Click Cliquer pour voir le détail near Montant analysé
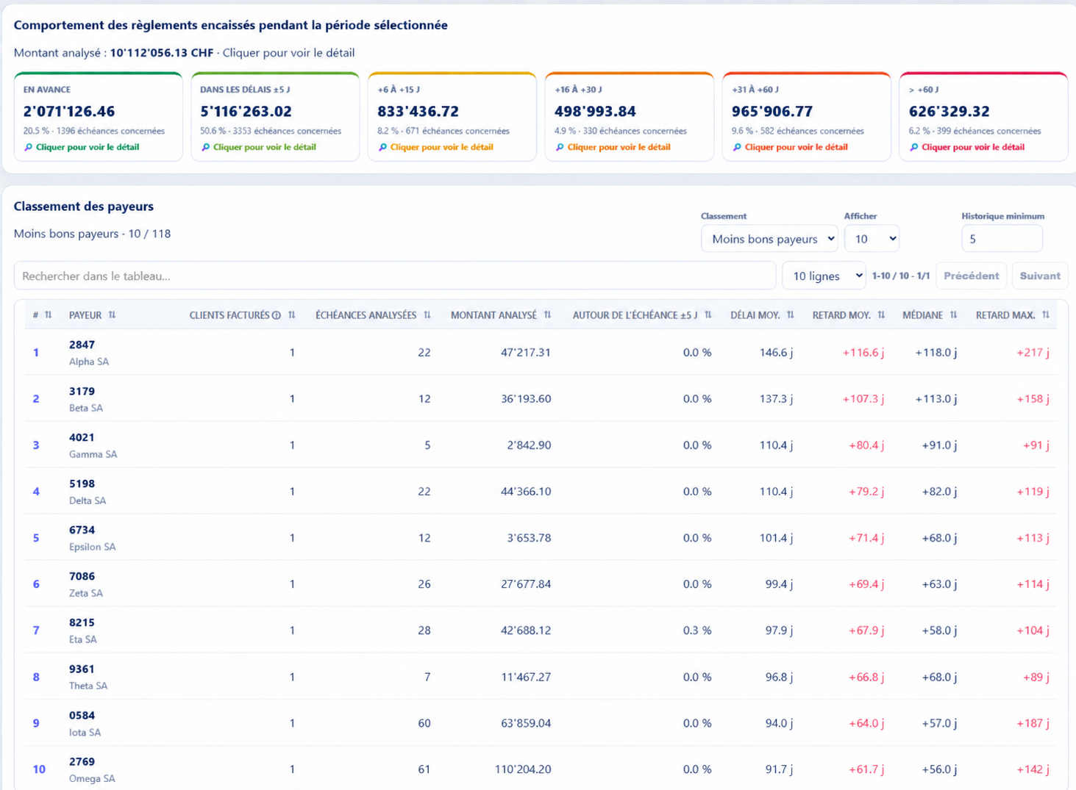Image resolution: width=1076 pixels, height=790 pixels. click(x=289, y=53)
